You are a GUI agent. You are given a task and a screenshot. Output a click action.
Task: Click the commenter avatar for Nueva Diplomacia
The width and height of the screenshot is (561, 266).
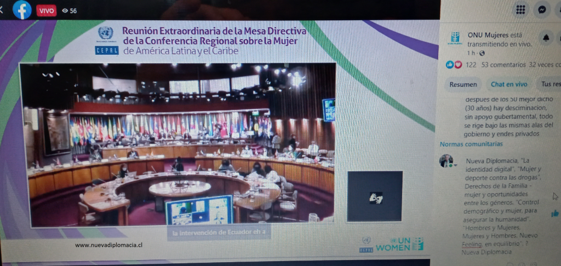(x=446, y=161)
